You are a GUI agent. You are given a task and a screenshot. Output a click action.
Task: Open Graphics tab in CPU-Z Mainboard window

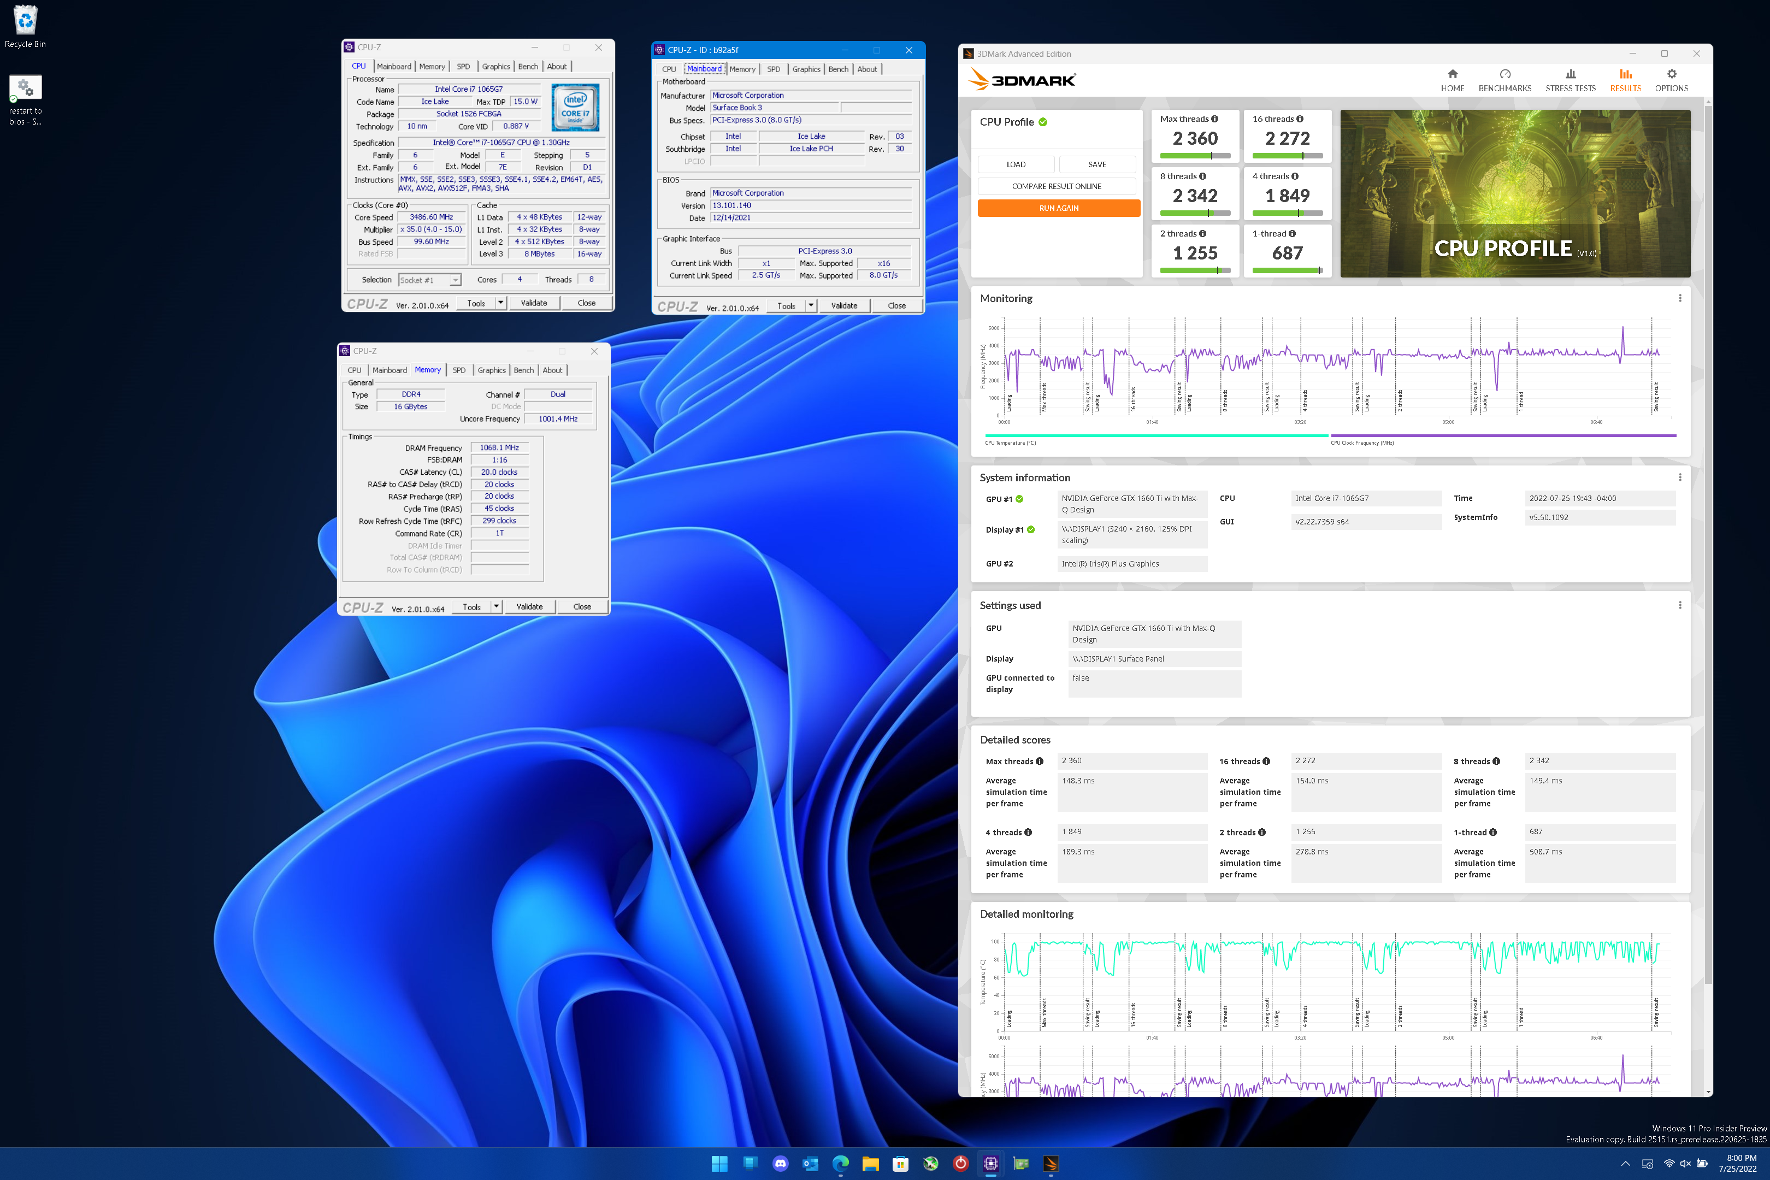click(x=806, y=69)
